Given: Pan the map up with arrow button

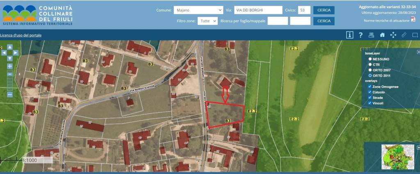Looking at the screenshot, I should tap(10, 47).
